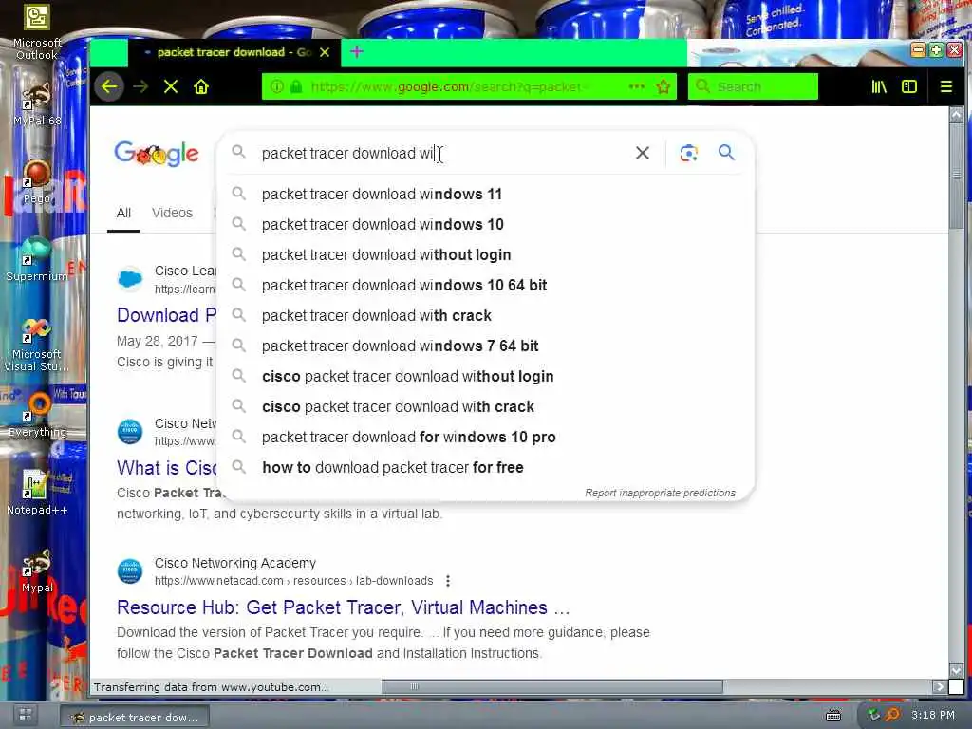
Task: Click the vertical scrollbar thumb
Action: 956,175
